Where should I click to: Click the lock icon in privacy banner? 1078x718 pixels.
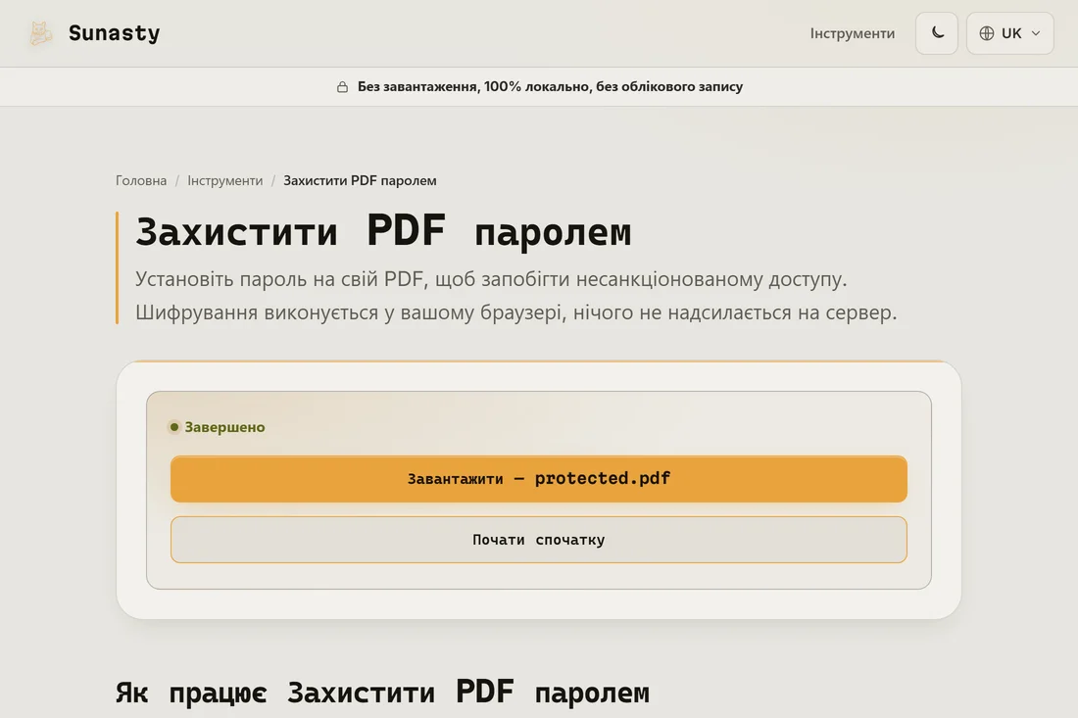342,86
